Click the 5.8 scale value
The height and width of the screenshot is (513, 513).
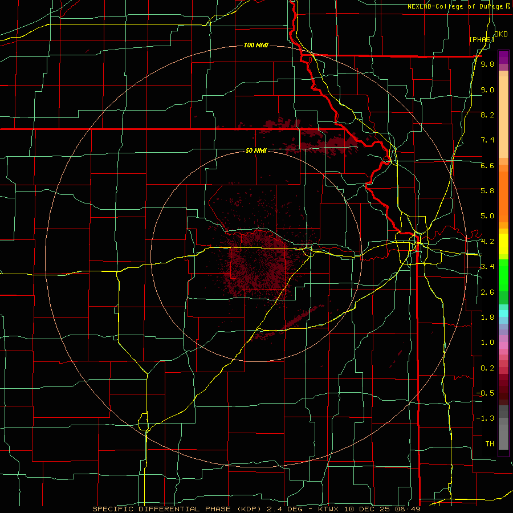pos(487,191)
